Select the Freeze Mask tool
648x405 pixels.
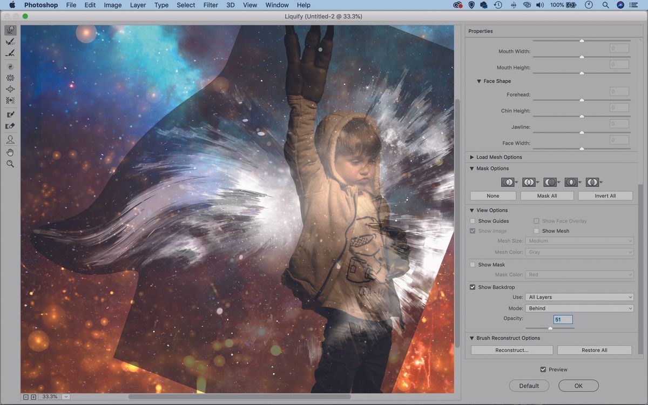click(x=10, y=114)
